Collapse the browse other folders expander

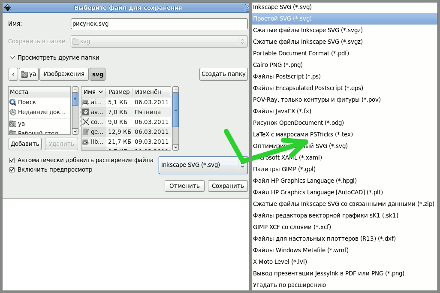pos(12,57)
